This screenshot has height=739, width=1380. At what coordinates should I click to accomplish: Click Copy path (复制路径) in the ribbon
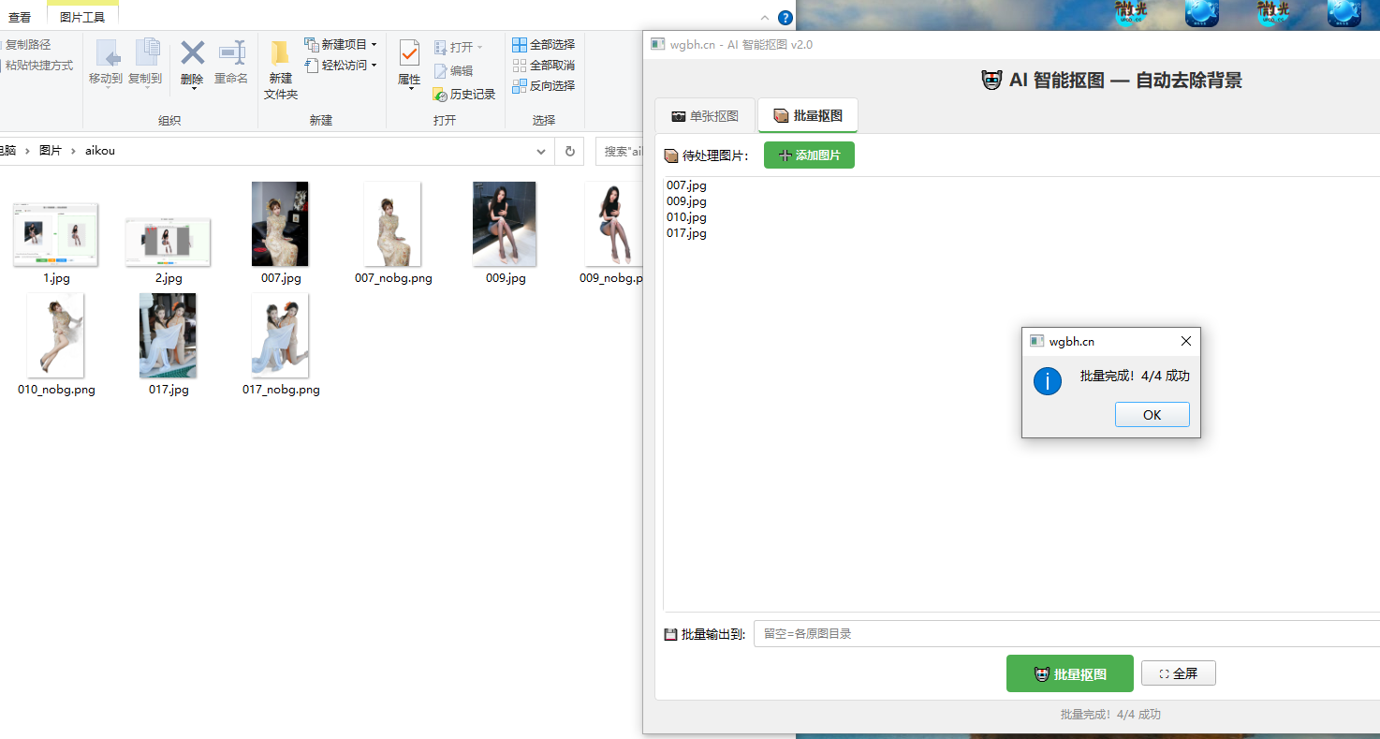(x=26, y=44)
